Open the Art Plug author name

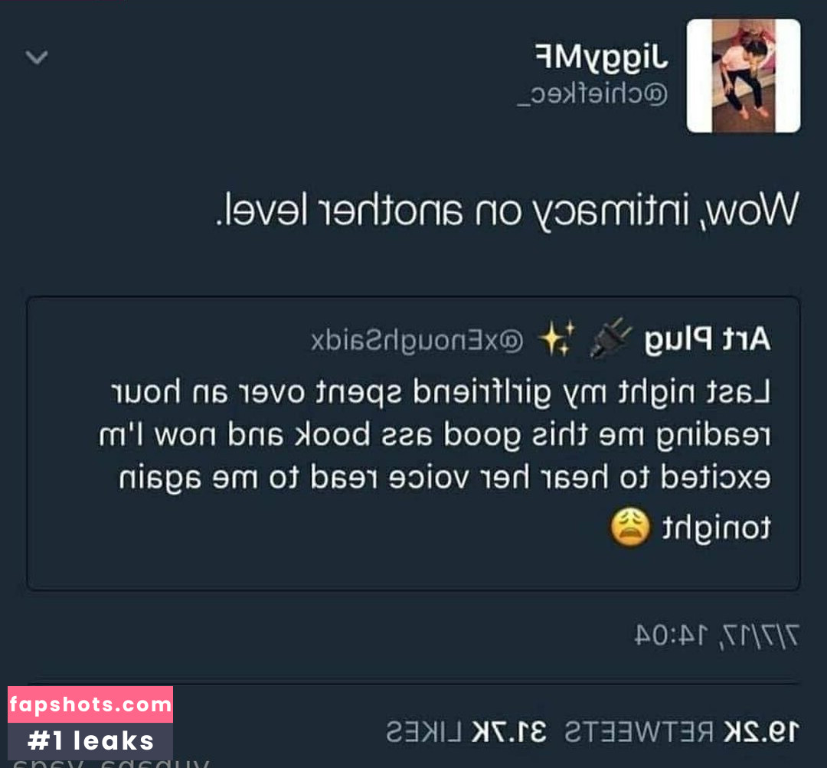click(x=708, y=339)
